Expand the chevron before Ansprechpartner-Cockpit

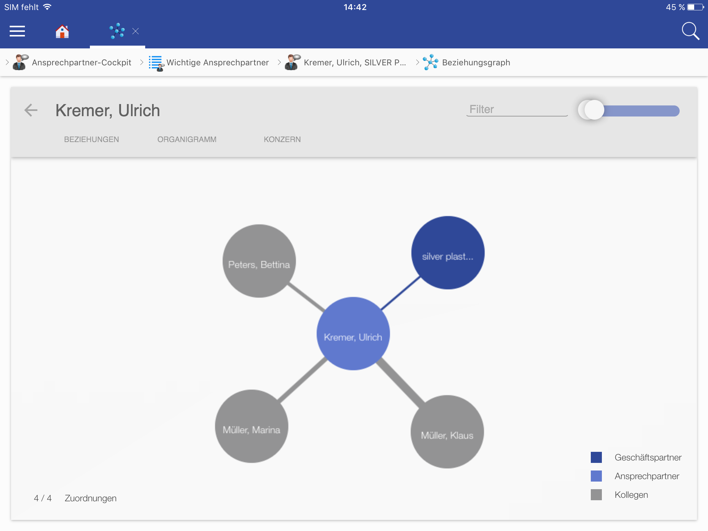point(7,62)
